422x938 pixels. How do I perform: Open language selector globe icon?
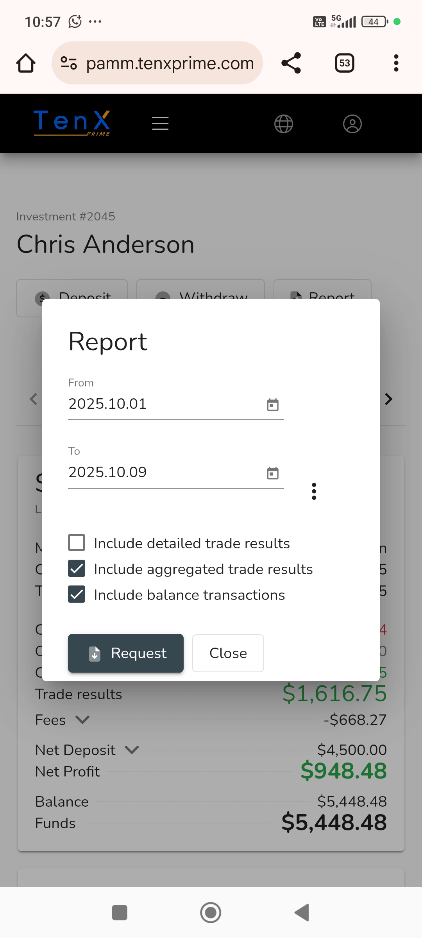coord(284,124)
